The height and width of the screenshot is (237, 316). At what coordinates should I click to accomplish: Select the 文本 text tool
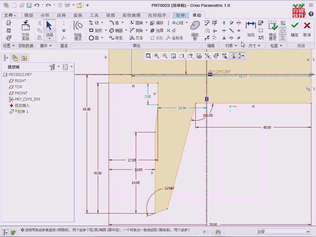coord(136,38)
